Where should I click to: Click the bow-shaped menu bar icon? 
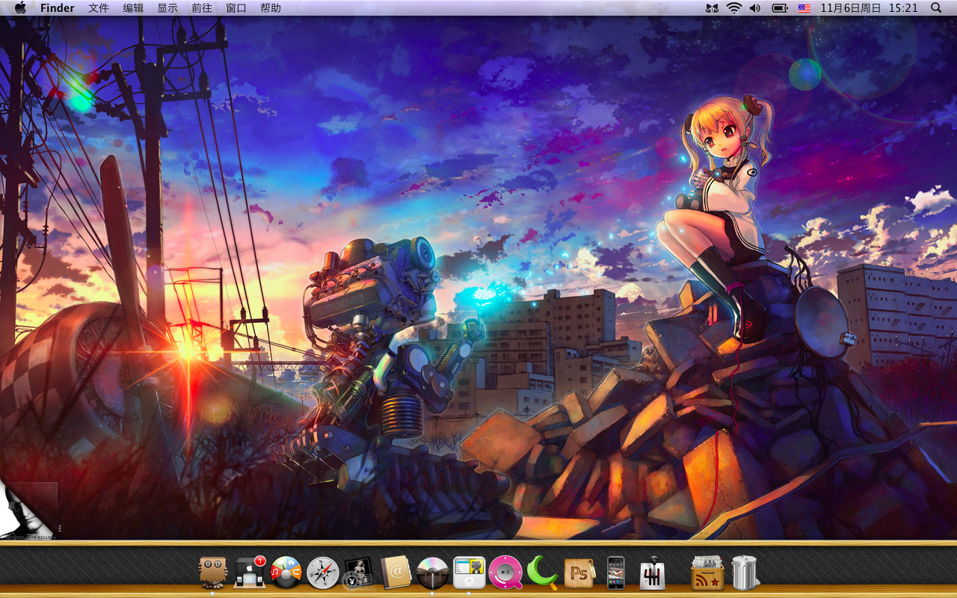(x=712, y=7)
